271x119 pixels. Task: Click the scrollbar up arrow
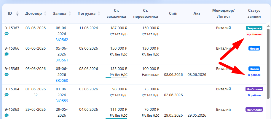click(268, 26)
